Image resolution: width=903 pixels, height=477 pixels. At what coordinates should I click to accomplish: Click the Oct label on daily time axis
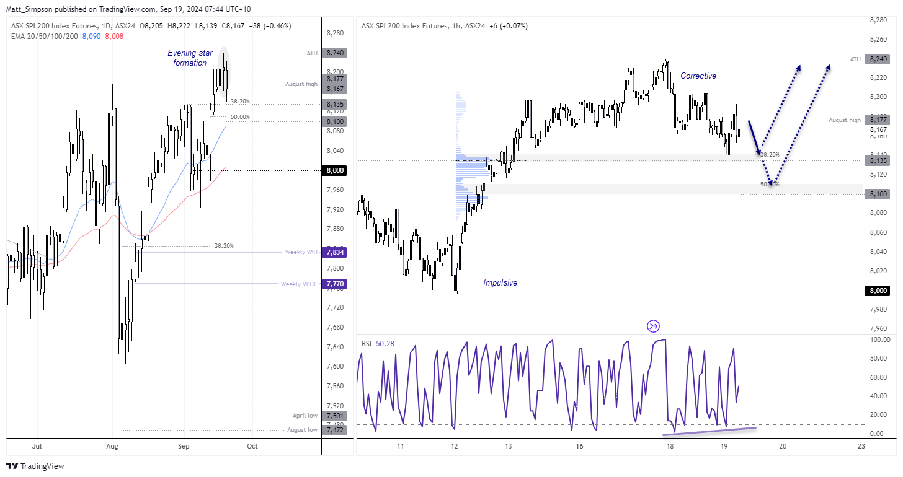click(x=252, y=445)
